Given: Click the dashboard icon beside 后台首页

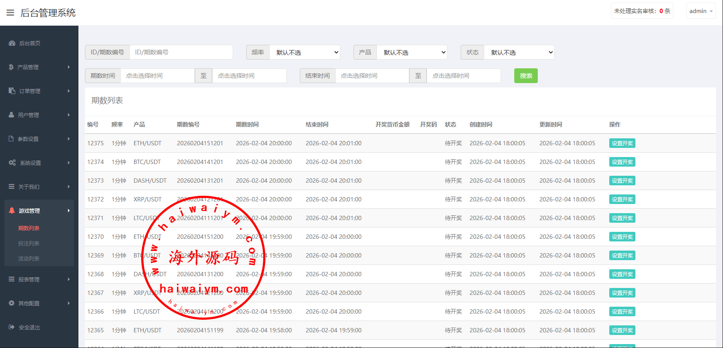Looking at the screenshot, I should [x=12, y=43].
